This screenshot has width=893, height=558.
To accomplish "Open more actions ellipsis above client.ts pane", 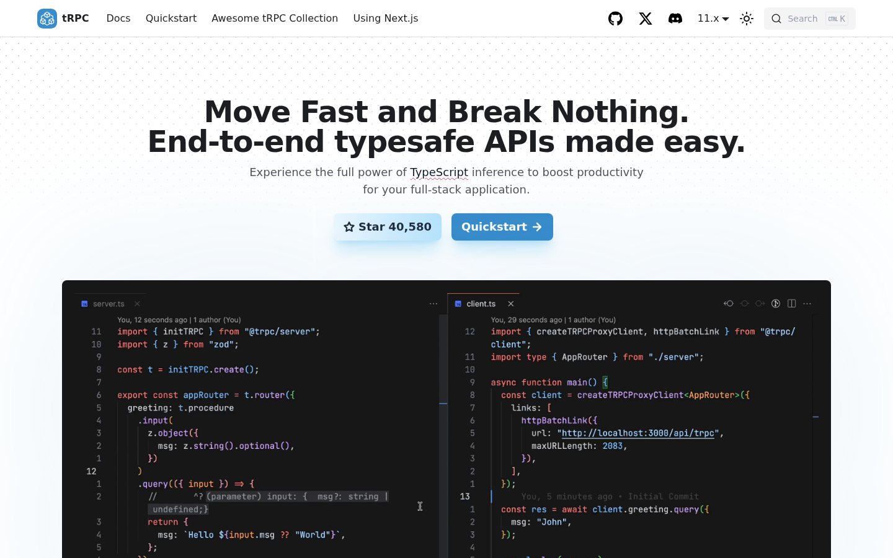I will pos(807,304).
